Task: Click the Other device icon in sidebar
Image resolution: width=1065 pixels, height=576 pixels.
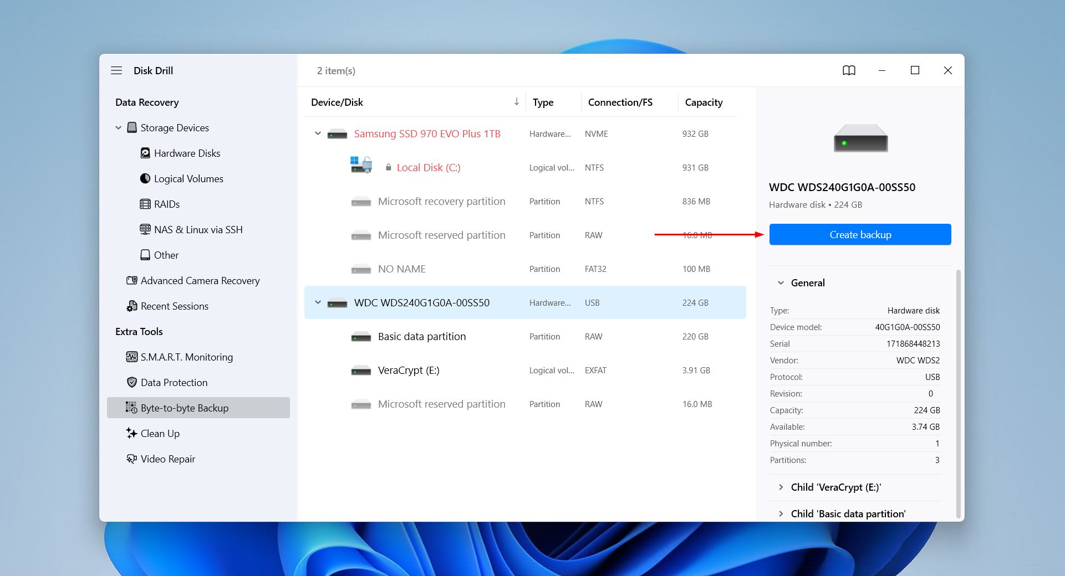Action: click(x=145, y=255)
